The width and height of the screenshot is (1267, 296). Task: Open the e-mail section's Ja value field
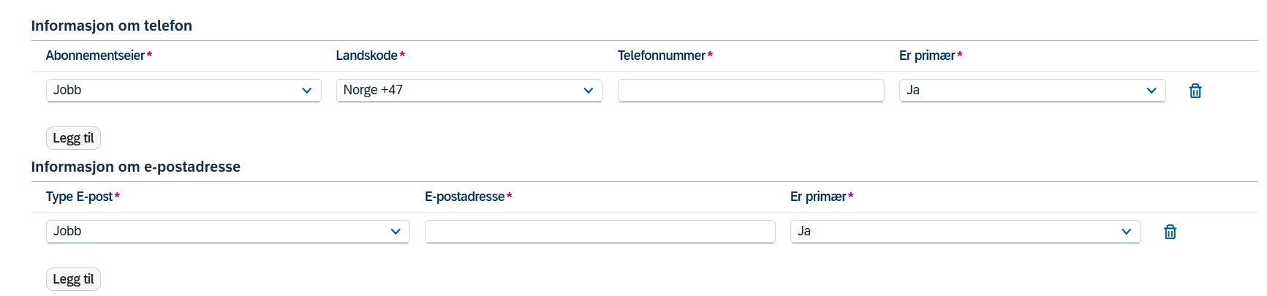[965, 232]
